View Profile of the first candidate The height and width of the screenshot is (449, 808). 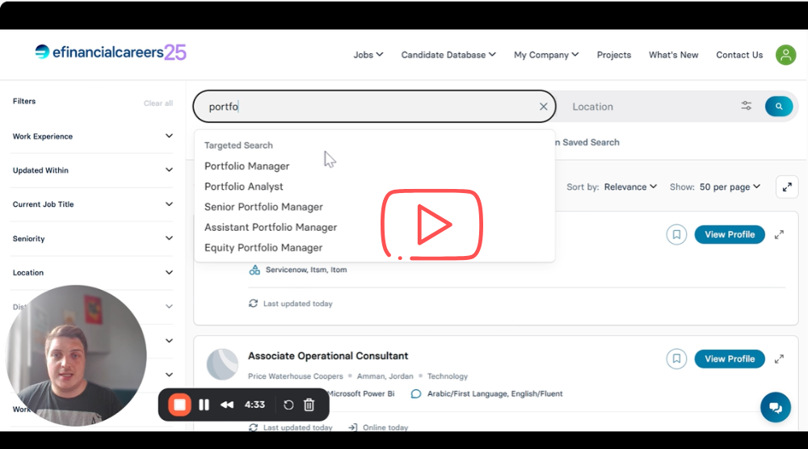730,234
